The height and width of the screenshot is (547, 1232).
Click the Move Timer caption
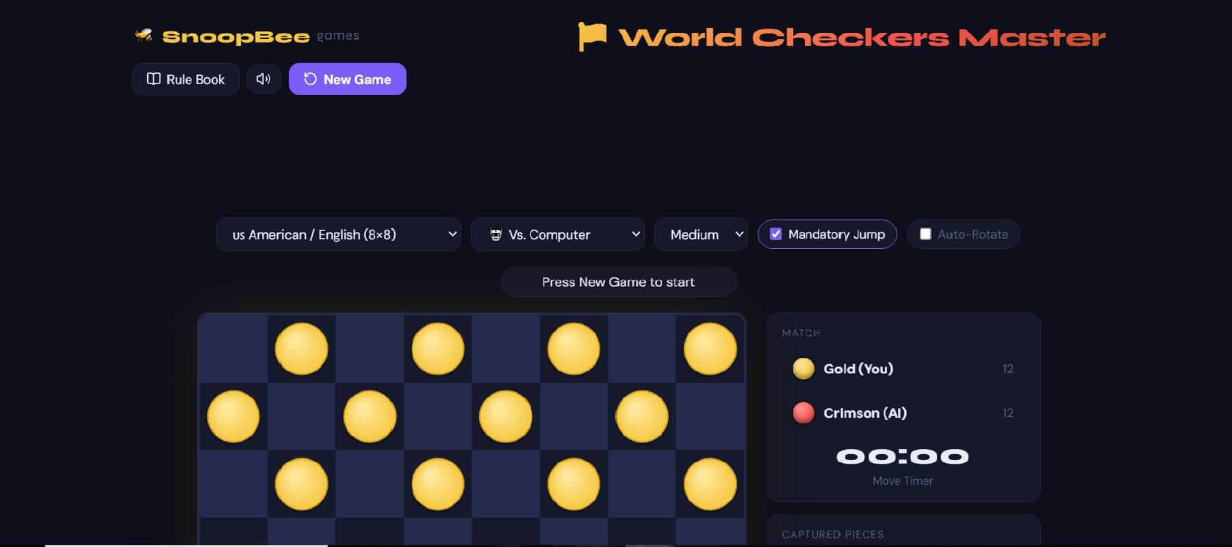tap(903, 481)
